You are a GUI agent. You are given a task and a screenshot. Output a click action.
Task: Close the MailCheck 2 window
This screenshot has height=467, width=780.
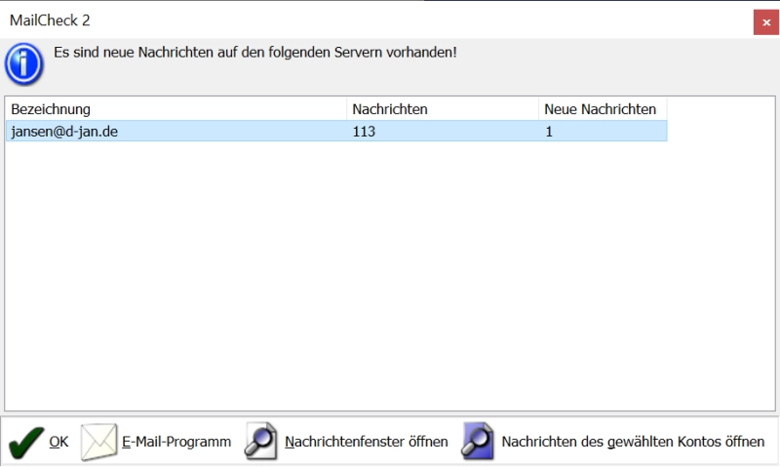pyautogui.click(x=765, y=21)
